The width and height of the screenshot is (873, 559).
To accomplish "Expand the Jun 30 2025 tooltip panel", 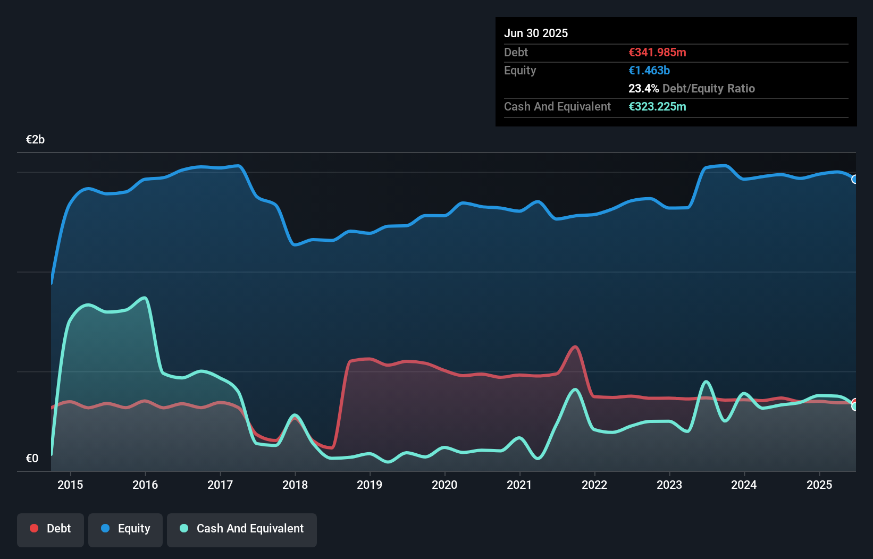I will coord(536,33).
